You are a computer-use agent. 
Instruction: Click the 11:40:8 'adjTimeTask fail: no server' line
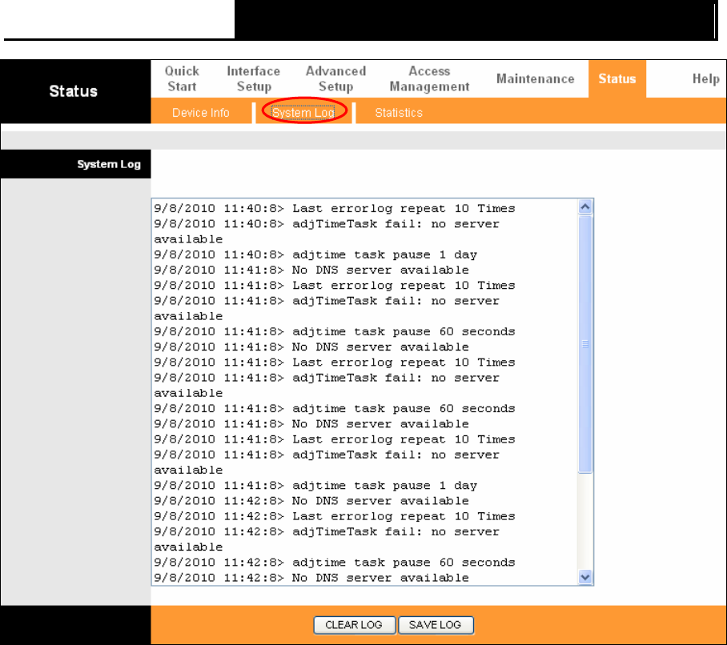pyautogui.click(x=327, y=224)
